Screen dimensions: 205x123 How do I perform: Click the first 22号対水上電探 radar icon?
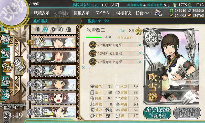click(93, 45)
